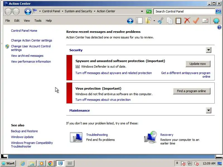Expand the Maintenance section arrow
The width and height of the screenshot is (223, 167).
(x=209, y=110)
